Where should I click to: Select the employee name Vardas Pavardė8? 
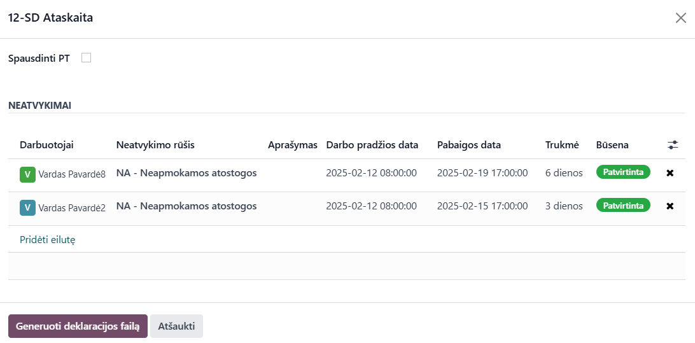72,174
